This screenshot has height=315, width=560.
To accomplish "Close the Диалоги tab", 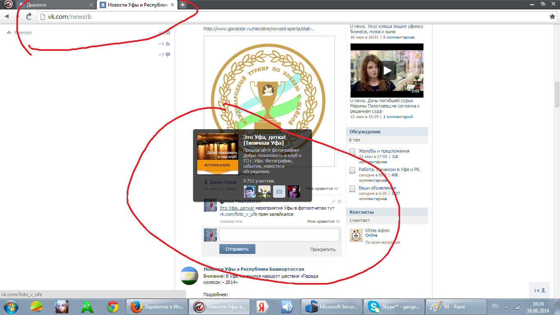I will click(x=91, y=5).
